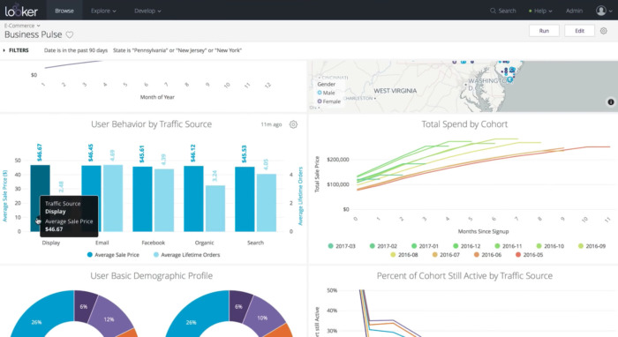Expand the E-Commerce breadcrumb dropdown
The width and height of the screenshot is (618, 337).
point(22,26)
